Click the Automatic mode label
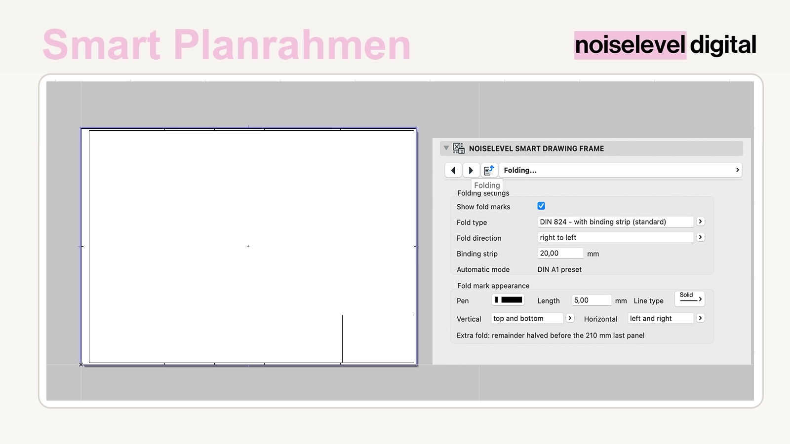 [483, 269]
